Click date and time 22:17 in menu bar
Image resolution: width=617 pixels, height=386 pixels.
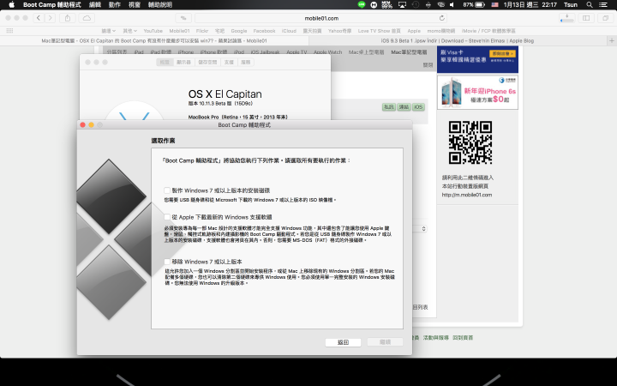[x=530, y=5]
